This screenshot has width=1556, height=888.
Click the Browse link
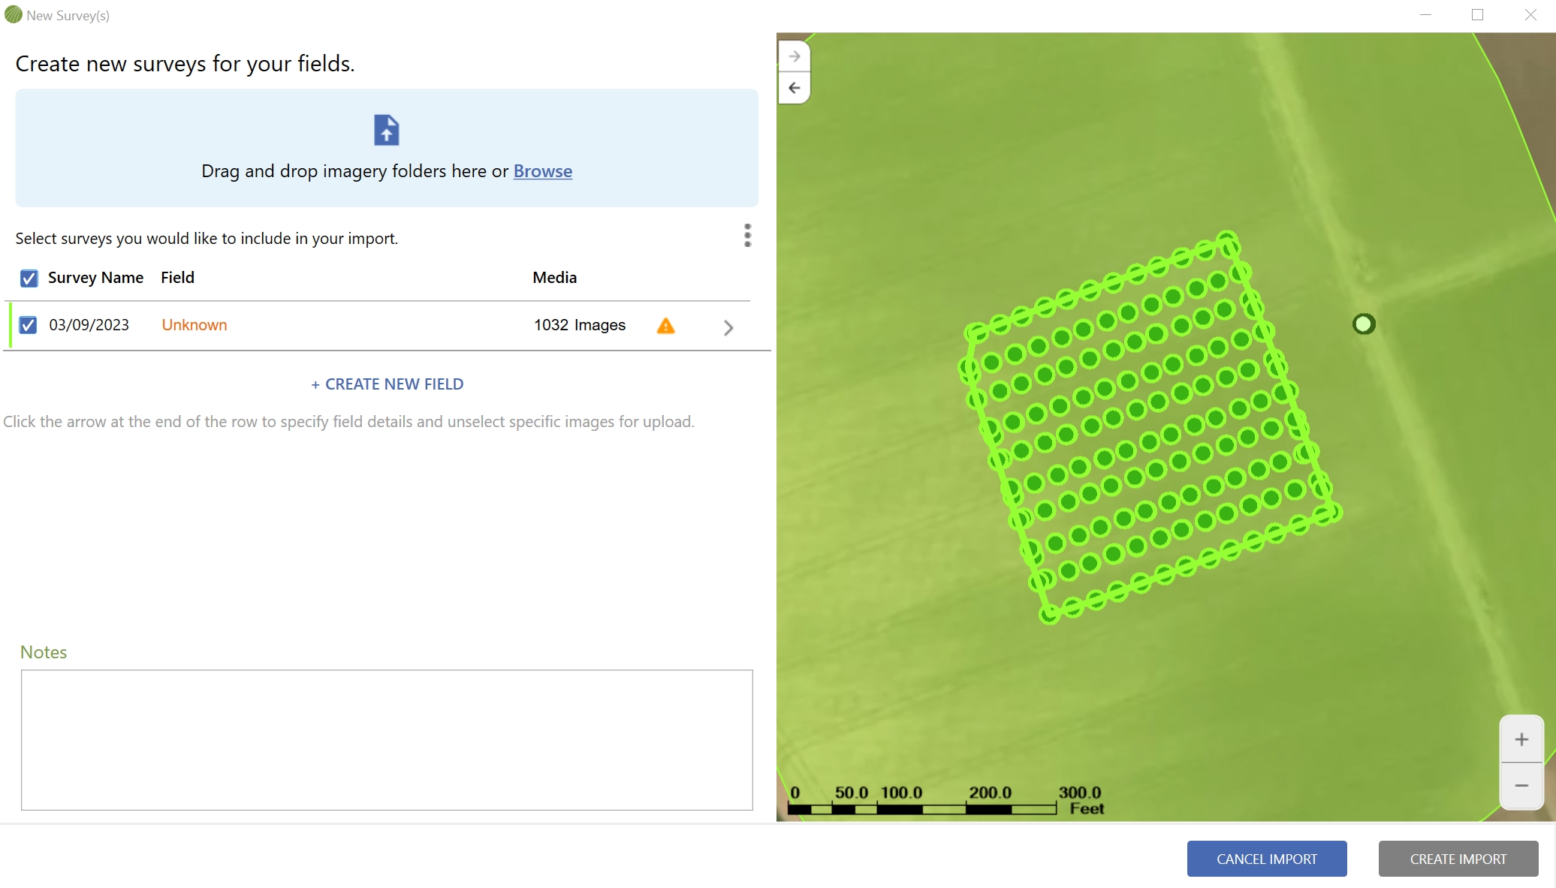click(542, 171)
